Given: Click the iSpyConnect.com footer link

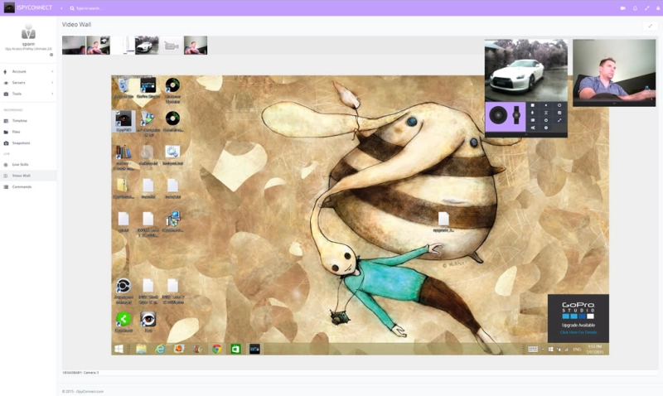Looking at the screenshot, I should [90, 391].
